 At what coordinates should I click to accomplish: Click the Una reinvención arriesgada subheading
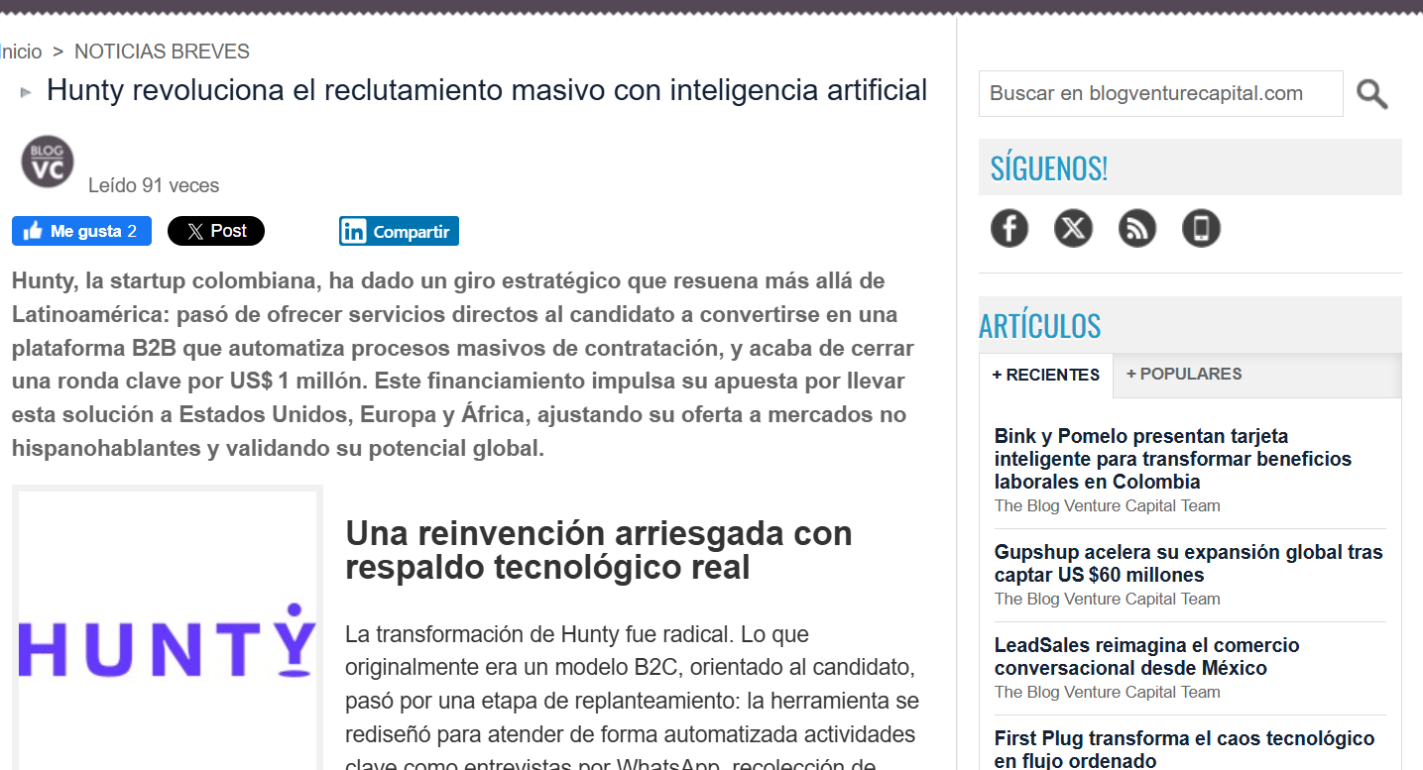pyautogui.click(x=599, y=550)
